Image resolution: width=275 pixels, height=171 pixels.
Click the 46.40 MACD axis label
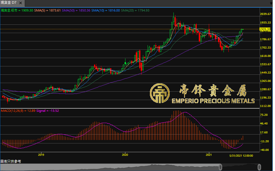264,124
